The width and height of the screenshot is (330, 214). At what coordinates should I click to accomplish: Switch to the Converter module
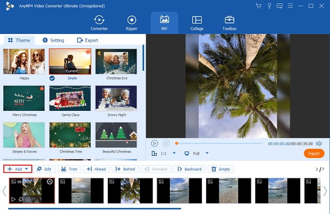(99, 23)
